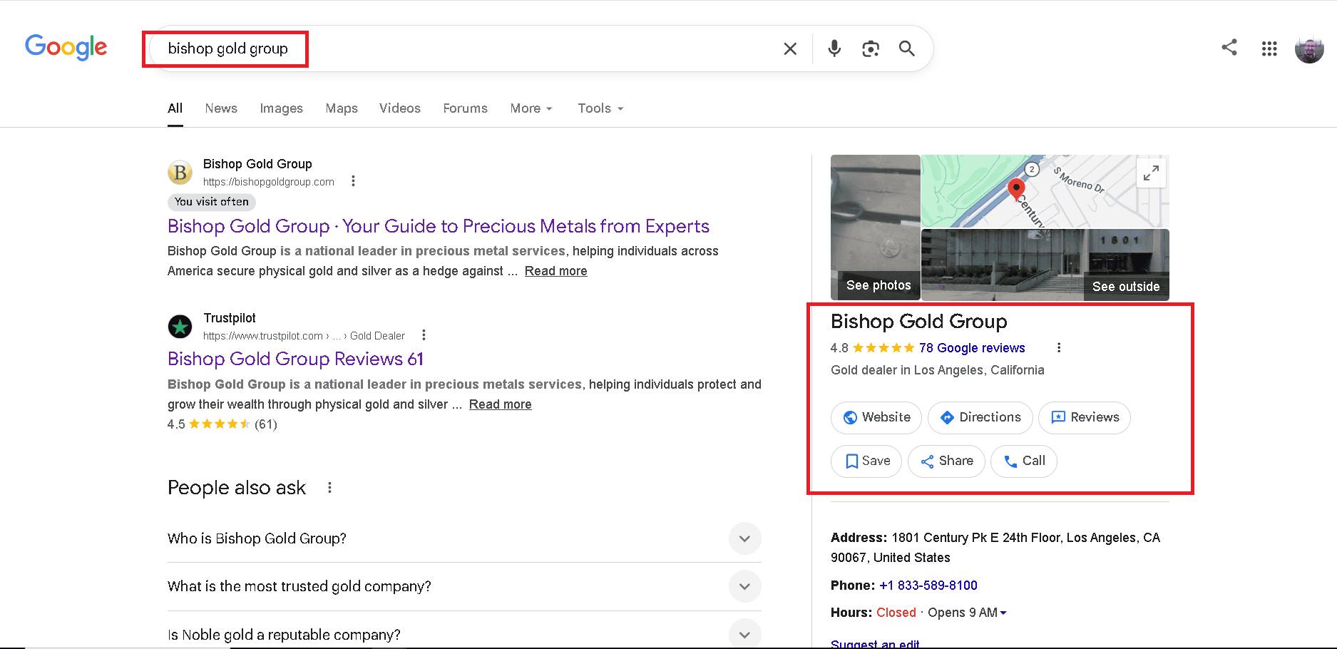The width and height of the screenshot is (1337, 649).
Task: Open the Tools dropdown
Action: tap(600, 108)
